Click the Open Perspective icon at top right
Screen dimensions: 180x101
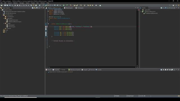tap(174, 5)
